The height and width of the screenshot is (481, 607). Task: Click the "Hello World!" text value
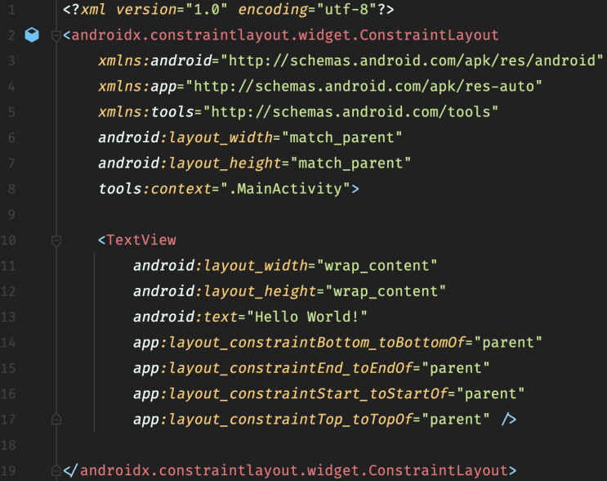(x=306, y=317)
